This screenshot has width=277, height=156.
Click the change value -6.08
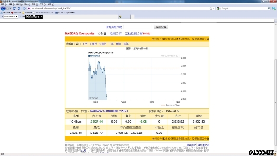(143, 122)
